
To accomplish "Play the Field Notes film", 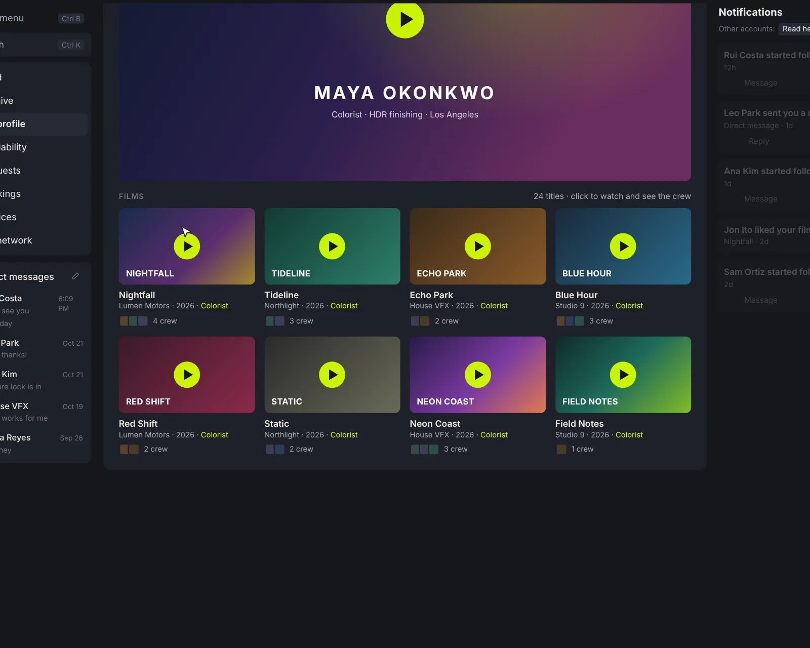I will (623, 375).
